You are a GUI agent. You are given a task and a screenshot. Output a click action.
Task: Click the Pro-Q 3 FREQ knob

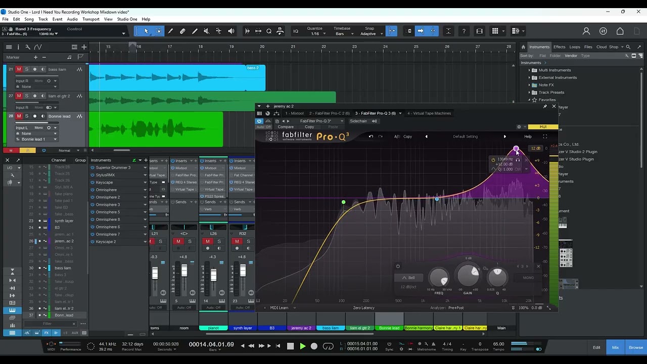coord(438,278)
